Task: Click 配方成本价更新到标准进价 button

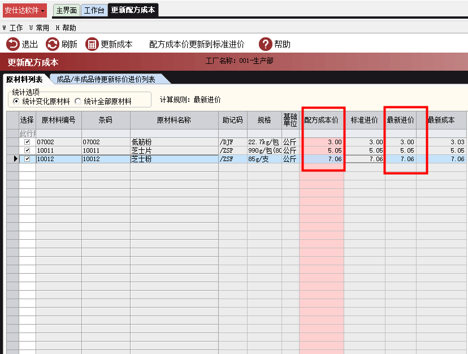Action: [197, 44]
